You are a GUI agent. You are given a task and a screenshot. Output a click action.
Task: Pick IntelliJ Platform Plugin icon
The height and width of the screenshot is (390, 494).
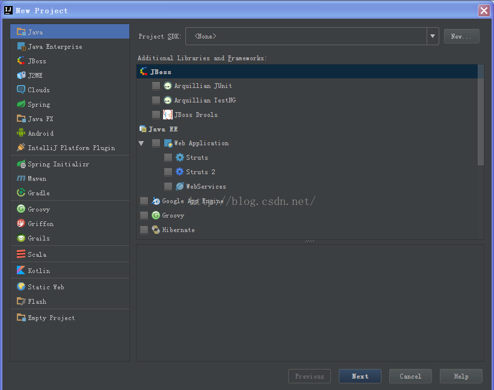21,147
